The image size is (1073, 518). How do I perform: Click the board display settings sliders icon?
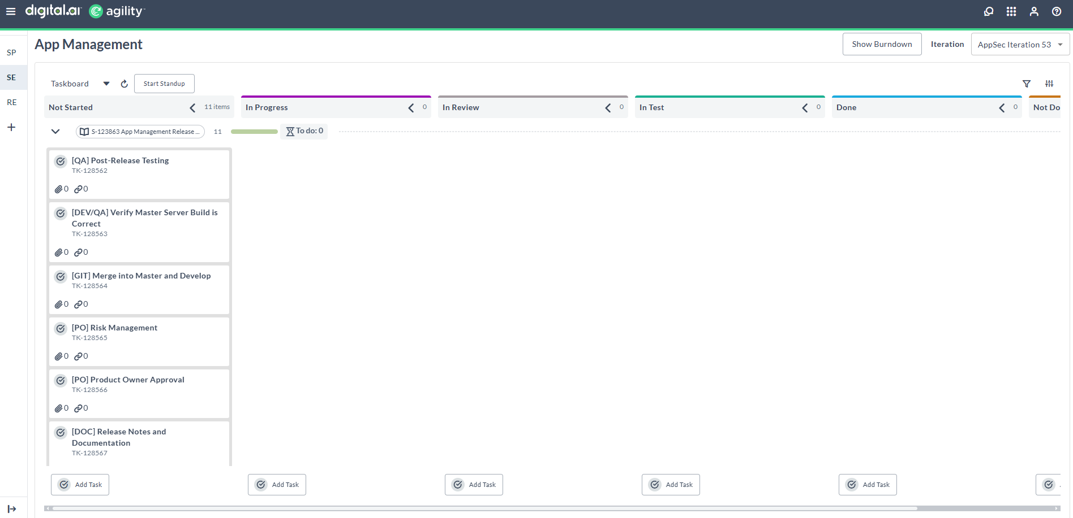1049,84
